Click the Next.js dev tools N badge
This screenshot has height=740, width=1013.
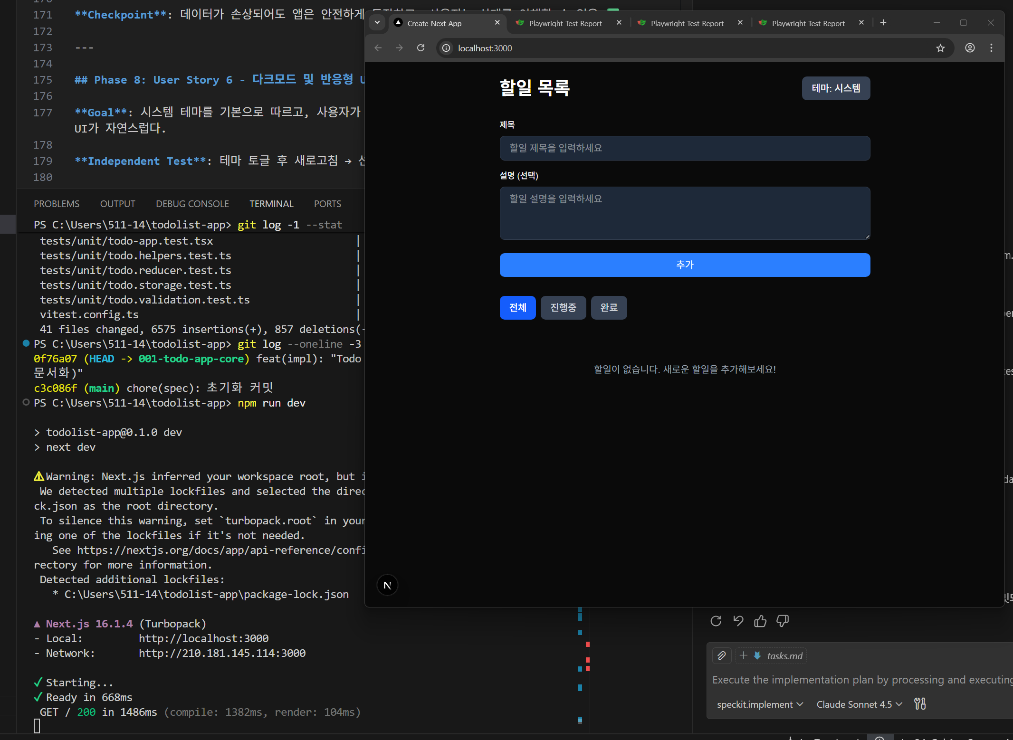[387, 585]
